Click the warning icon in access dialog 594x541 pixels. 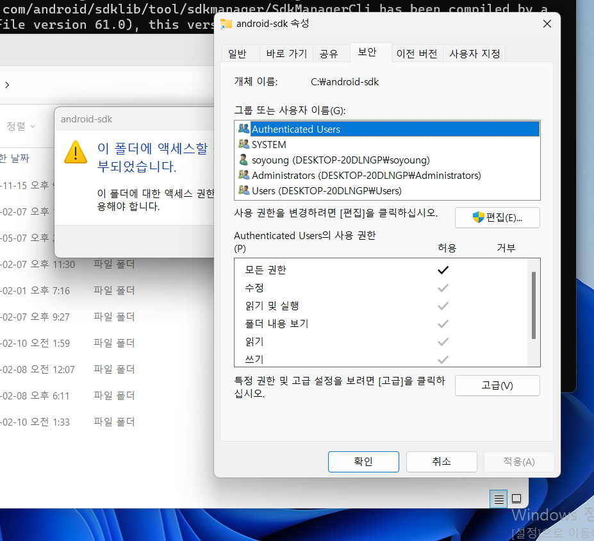click(76, 153)
